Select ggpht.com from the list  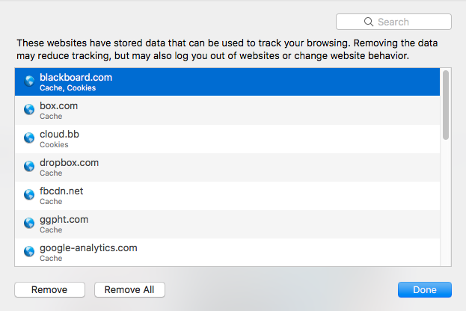pyautogui.click(x=224, y=224)
